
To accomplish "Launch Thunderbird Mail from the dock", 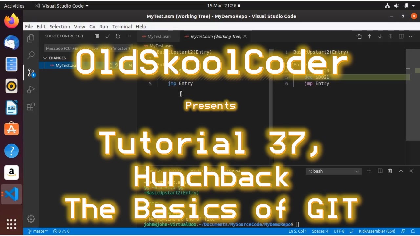I will tap(11, 43).
